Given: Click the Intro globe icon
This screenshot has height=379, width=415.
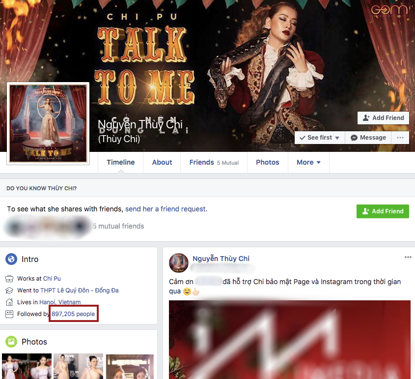Looking at the screenshot, I should pyautogui.click(x=11, y=259).
